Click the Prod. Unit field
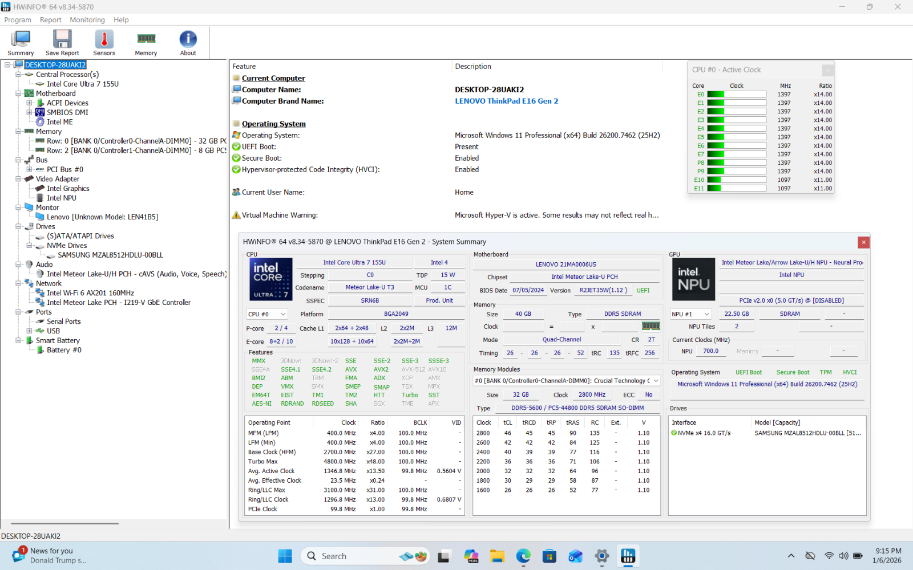 click(x=439, y=301)
